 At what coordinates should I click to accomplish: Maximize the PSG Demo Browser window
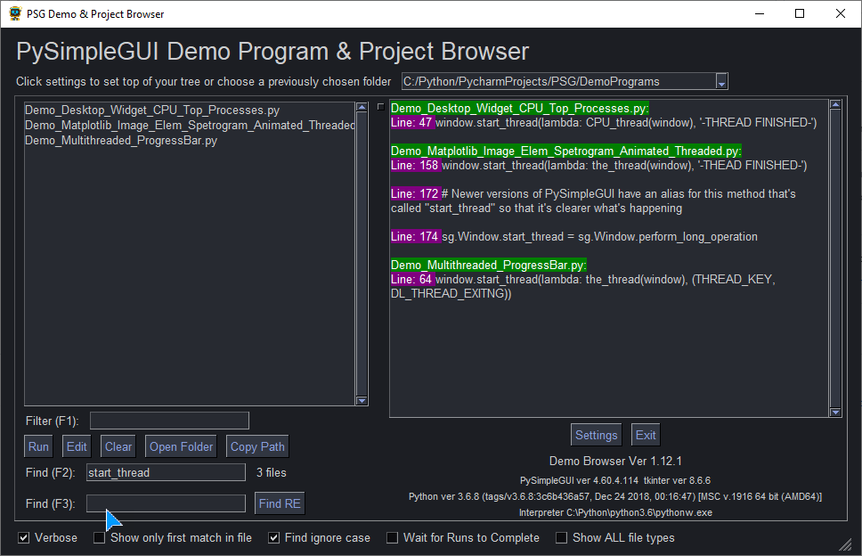(x=800, y=13)
